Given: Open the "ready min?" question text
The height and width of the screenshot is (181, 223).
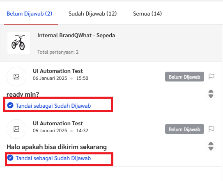Looking at the screenshot, I should coord(23,94).
